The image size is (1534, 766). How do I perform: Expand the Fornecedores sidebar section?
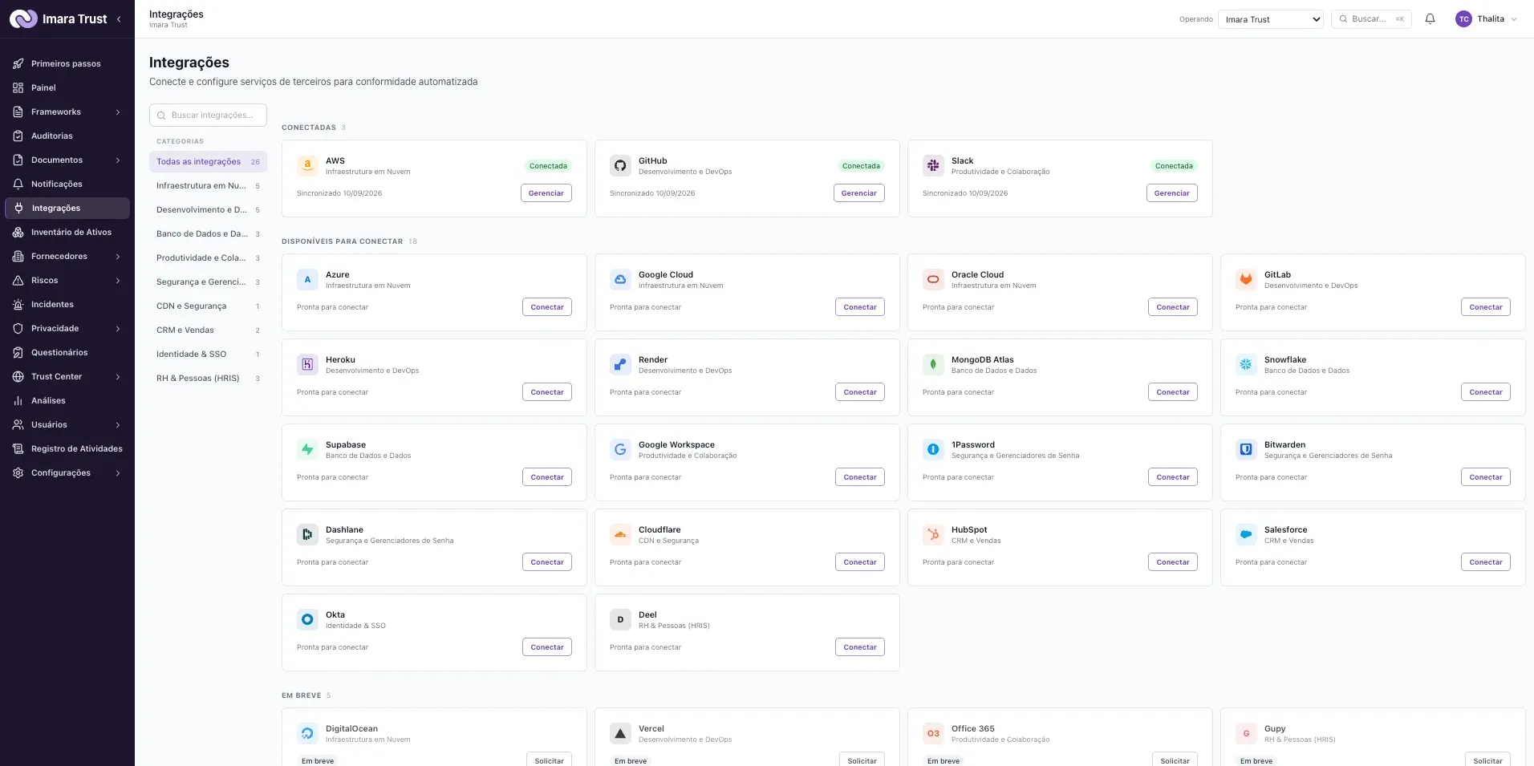67,257
